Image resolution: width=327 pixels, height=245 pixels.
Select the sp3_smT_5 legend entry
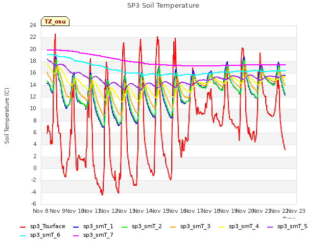pyautogui.click(x=287, y=227)
